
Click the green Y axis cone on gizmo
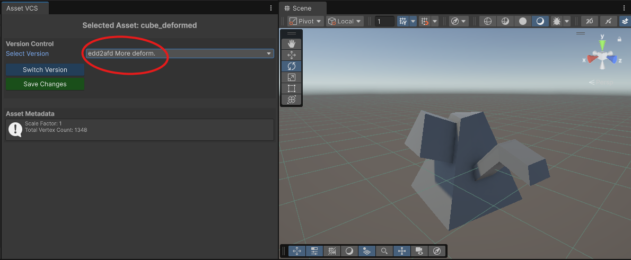click(x=602, y=44)
